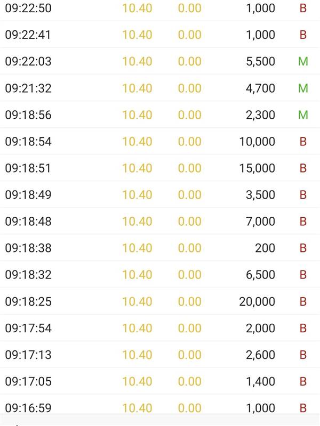The image size is (320, 426).
Task: Click the 0.00 change at 09:18:54
Action: (190, 142)
